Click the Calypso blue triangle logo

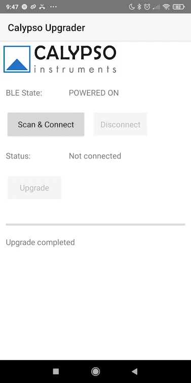(x=17, y=59)
